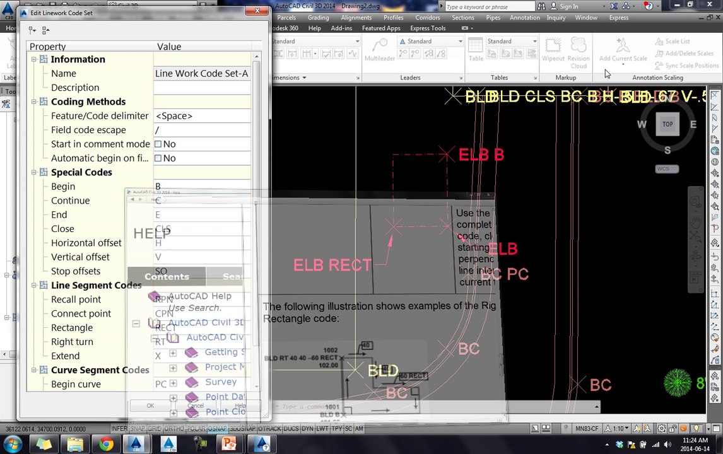
Task: Click the WCS label under ViewCube
Action: click(x=667, y=169)
